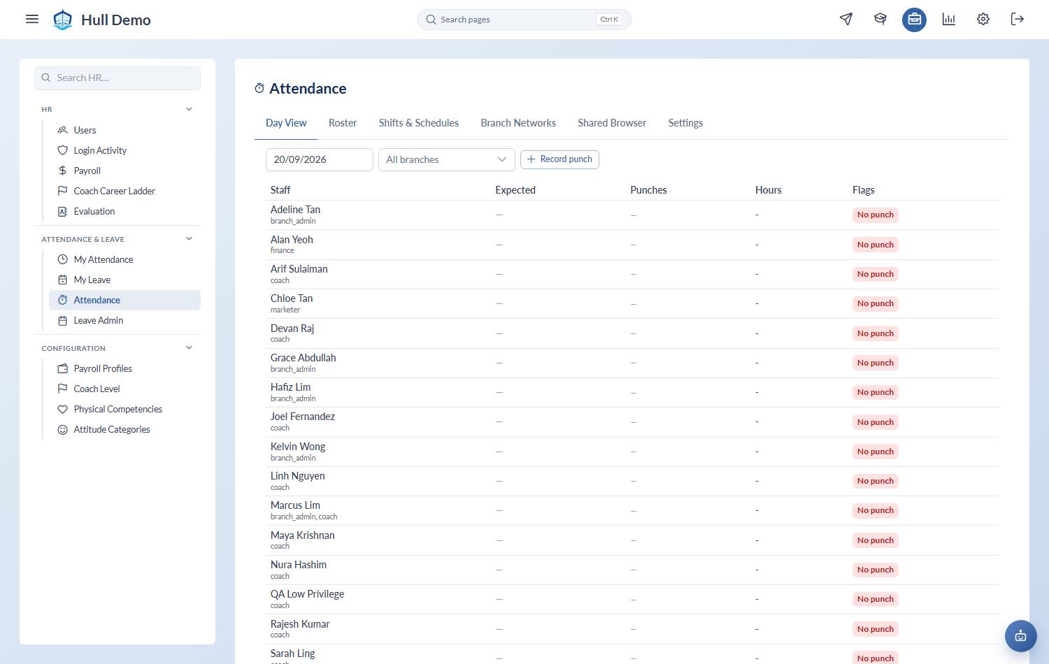Screen dimensions: 1049x664
Task: Click the Search pages box
Action: 524,20
